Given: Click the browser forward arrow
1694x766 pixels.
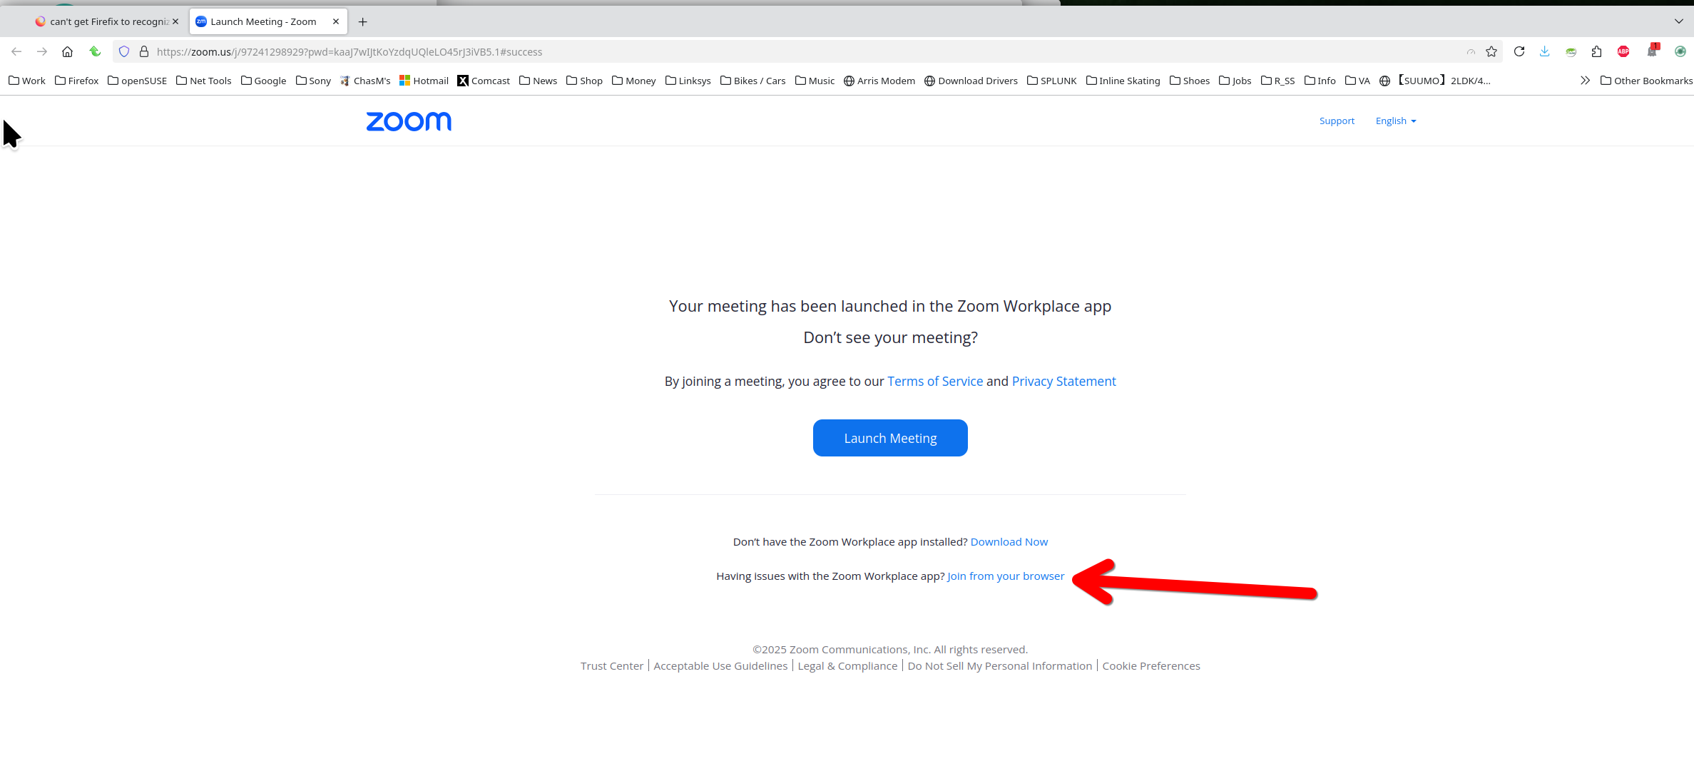Looking at the screenshot, I should click(42, 51).
